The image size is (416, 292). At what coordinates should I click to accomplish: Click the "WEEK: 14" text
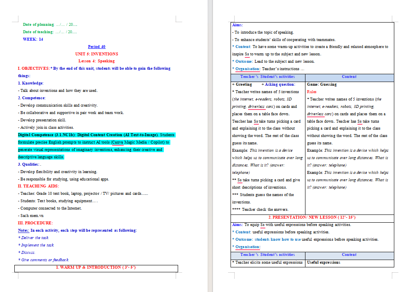coord(33,39)
